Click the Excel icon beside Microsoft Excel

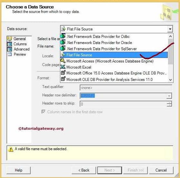(63, 67)
